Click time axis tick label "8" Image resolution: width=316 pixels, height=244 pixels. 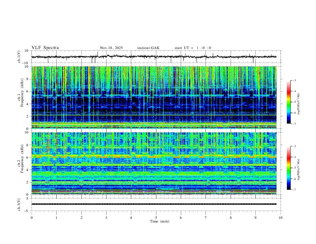[x=231, y=218]
